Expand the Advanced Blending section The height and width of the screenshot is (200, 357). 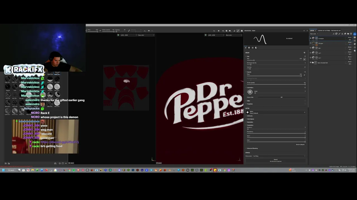click(246, 148)
